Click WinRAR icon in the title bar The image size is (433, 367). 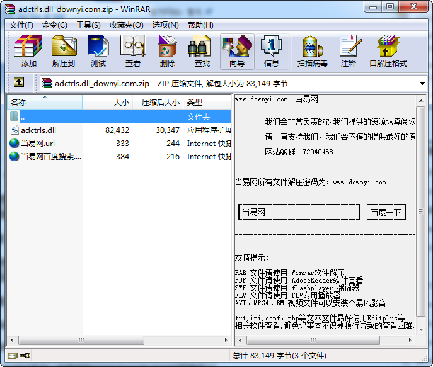pos(10,9)
